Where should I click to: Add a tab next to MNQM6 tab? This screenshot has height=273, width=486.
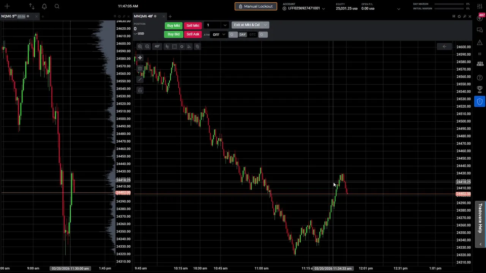tap(170, 16)
